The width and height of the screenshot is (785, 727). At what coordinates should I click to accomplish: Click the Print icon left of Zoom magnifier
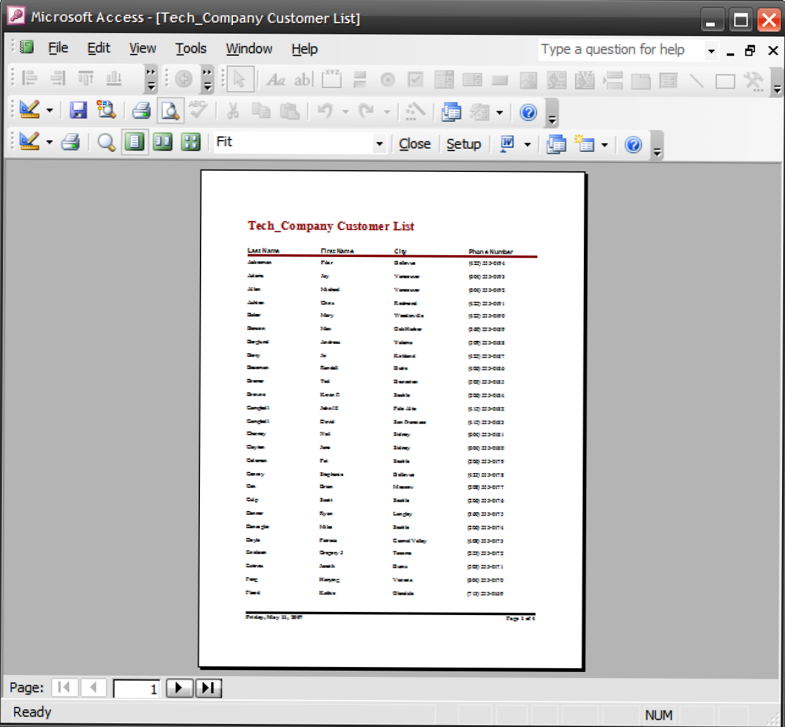click(70, 142)
